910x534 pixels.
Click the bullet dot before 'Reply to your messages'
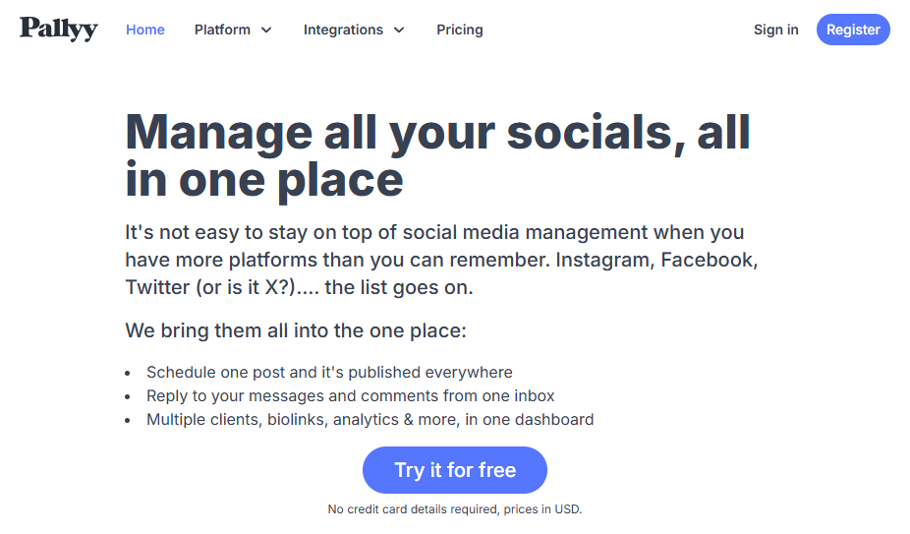pyautogui.click(x=128, y=397)
